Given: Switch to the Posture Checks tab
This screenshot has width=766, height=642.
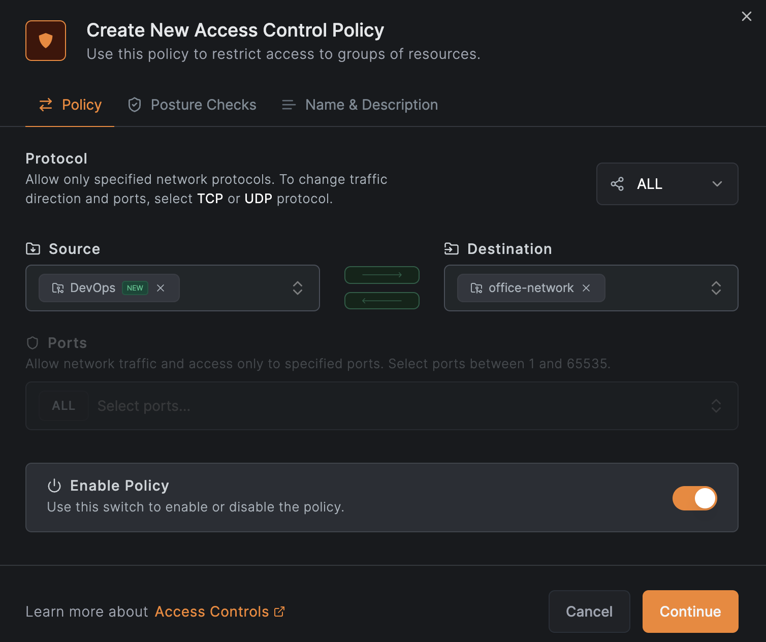Looking at the screenshot, I should pyautogui.click(x=193, y=105).
